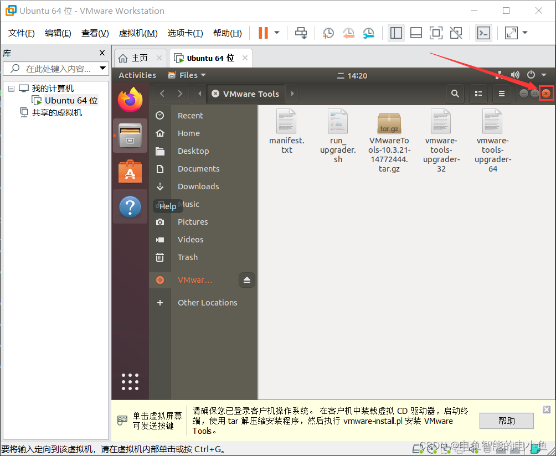This screenshot has height=456, width=556.
Task: Enter full screen mode icon
Action: pos(436,33)
